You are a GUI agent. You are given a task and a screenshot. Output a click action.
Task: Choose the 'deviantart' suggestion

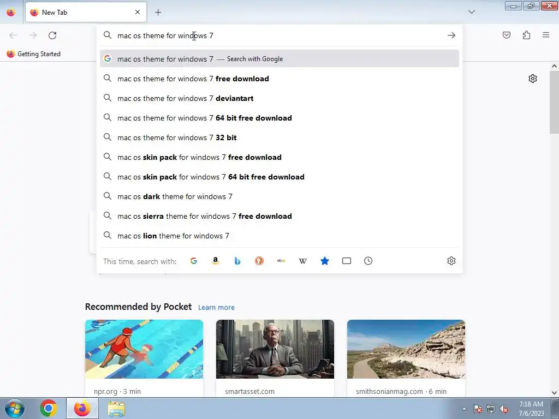(x=279, y=98)
